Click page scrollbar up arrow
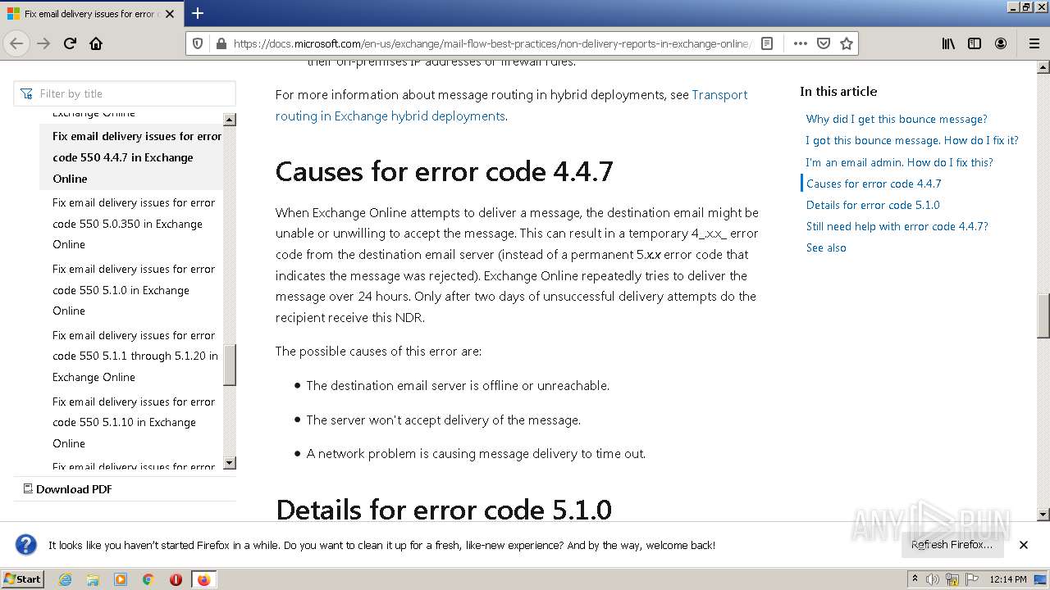The width and height of the screenshot is (1050, 590). (1043, 67)
